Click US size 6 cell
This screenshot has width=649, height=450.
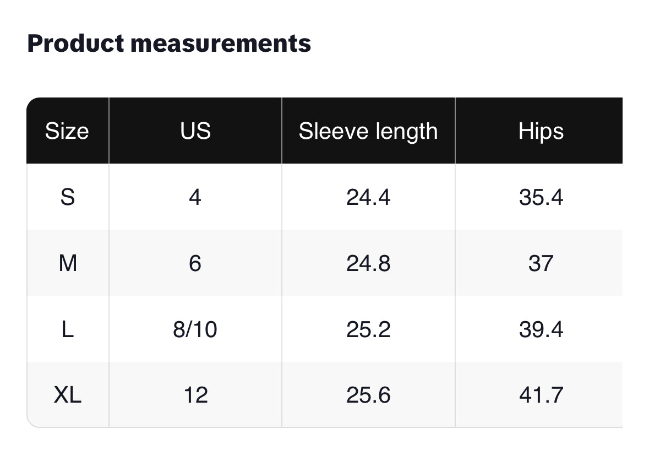195,263
